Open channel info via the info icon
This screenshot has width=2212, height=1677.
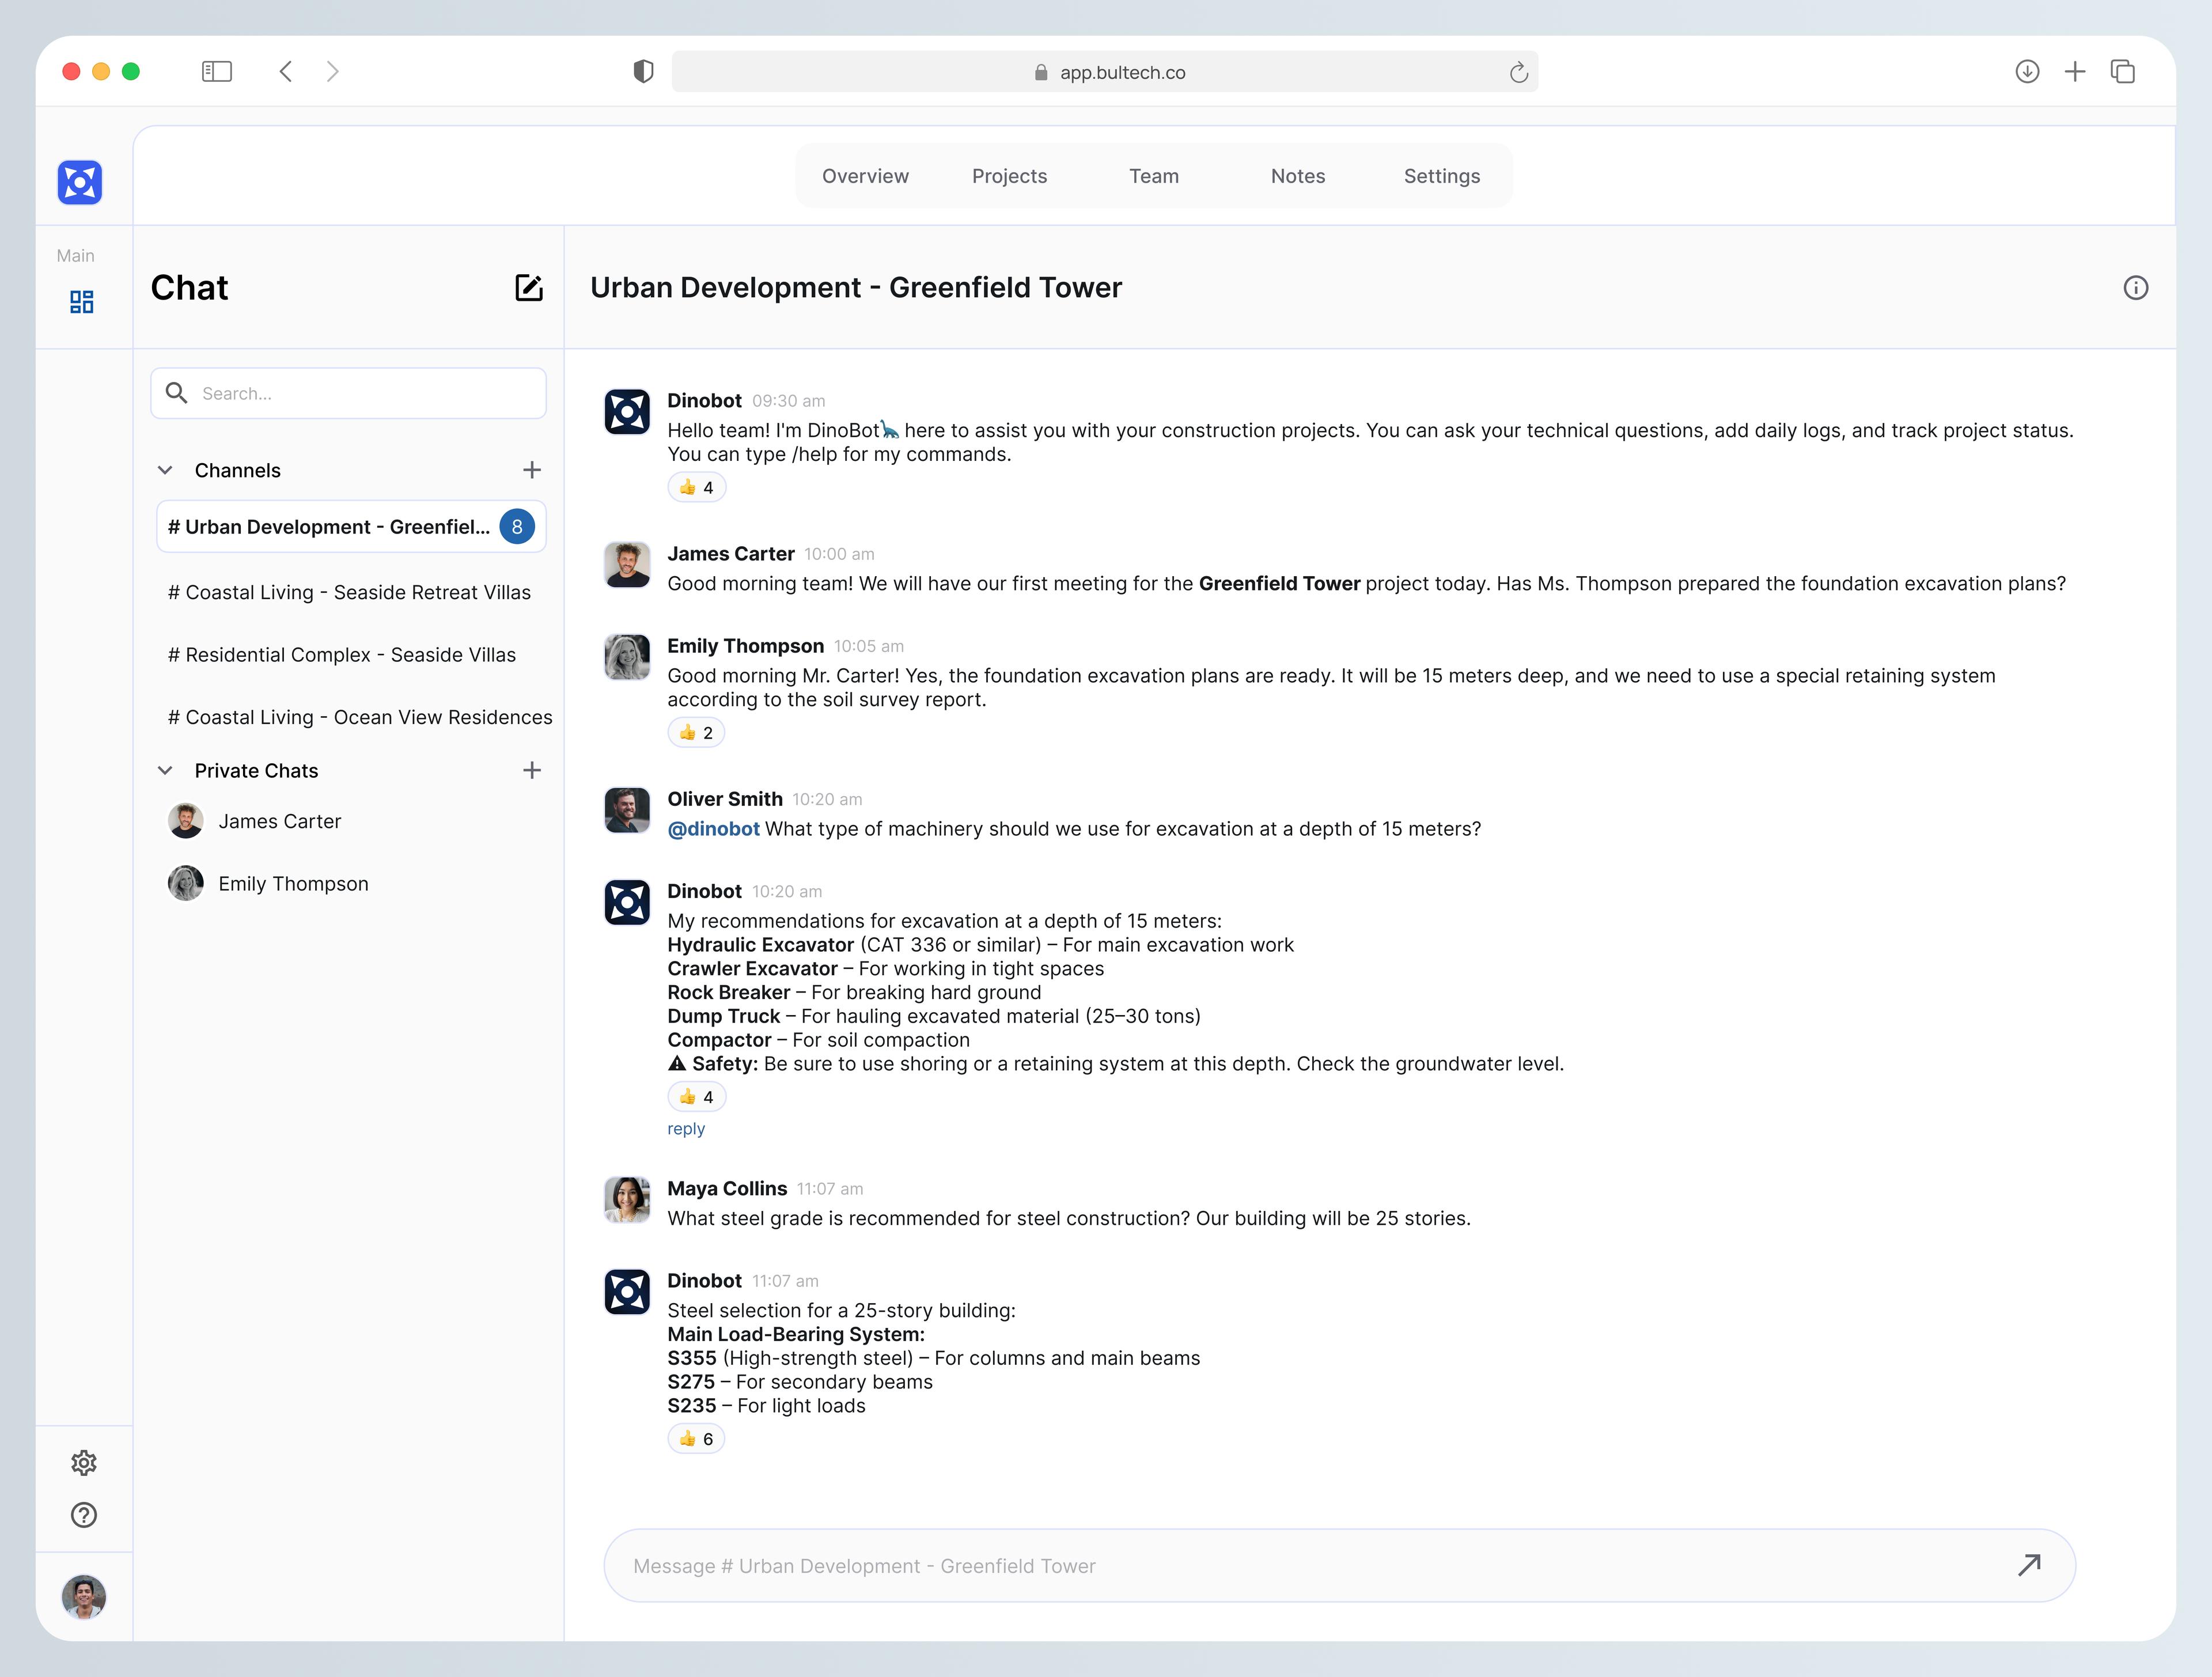[x=2137, y=287]
